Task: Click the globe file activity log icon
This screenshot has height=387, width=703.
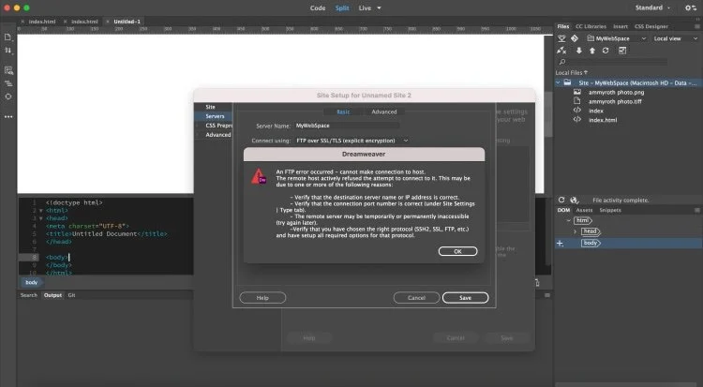Action: 575,200
